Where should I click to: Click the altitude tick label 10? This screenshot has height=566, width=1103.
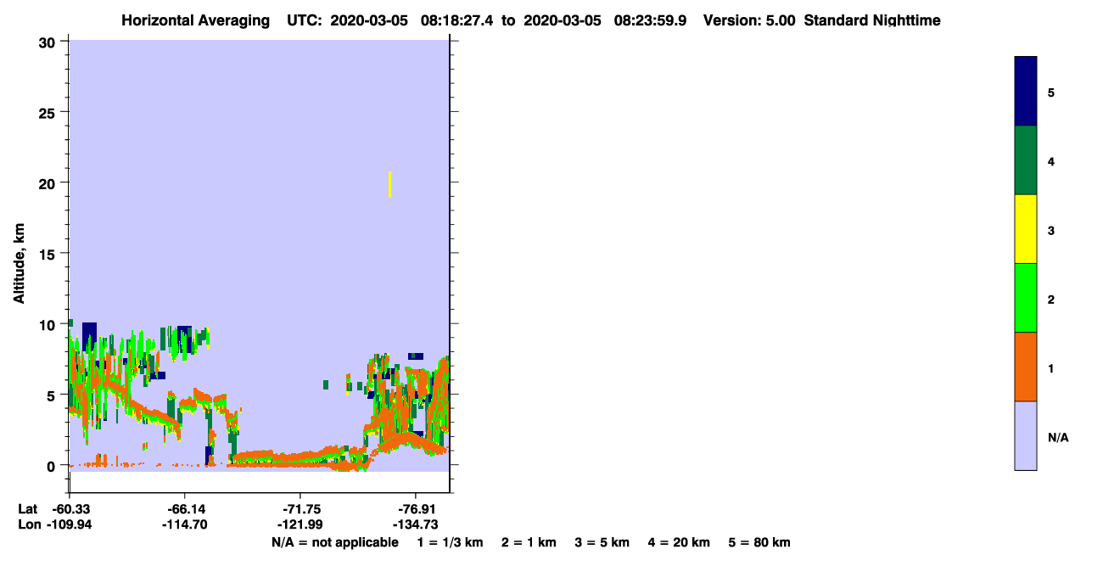(x=48, y=324)
